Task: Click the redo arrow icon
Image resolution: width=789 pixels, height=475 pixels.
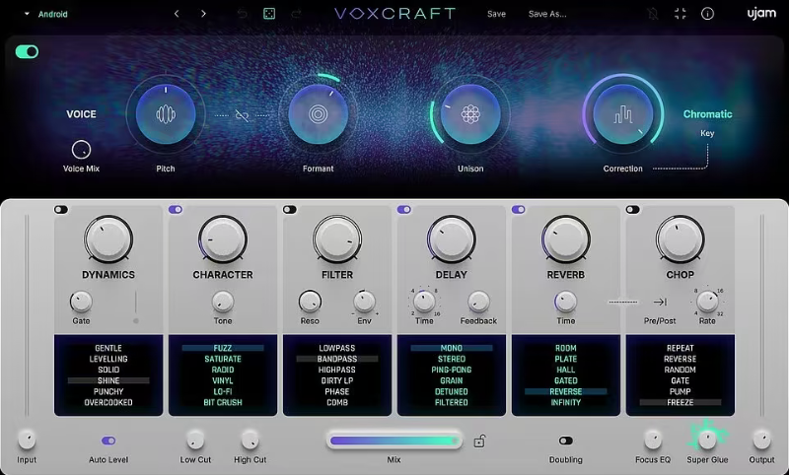Action: tap(297, 14)
